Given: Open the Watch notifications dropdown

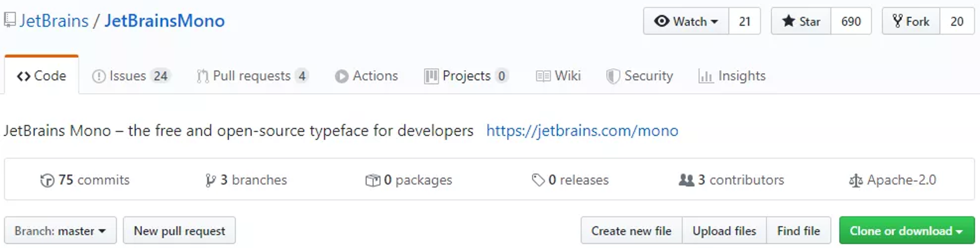Looking at the screenshot, I should (x=686, y=21).
